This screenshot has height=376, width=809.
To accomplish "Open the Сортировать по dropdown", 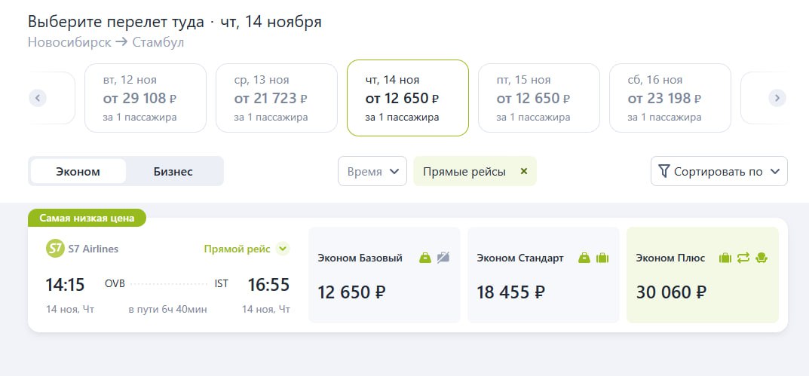I will 719,171.
